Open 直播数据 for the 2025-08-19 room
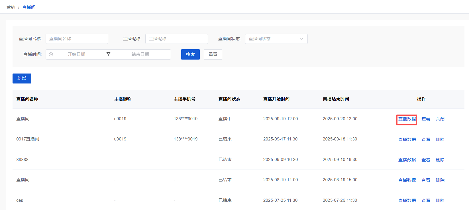The height and width of the screenshot is (210, 469). [407, 180]
